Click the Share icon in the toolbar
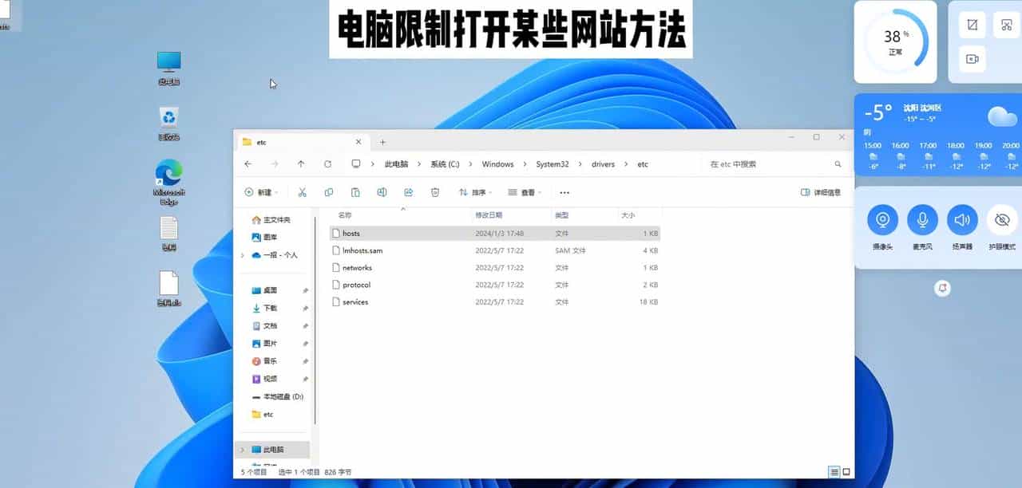 click(x=409, y=192)
